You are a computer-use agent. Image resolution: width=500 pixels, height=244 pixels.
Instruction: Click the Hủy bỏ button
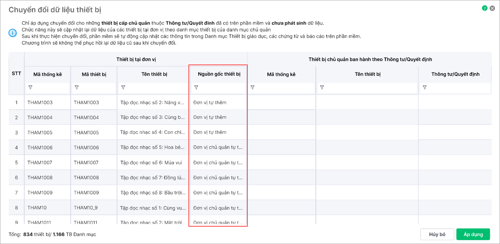coord(437,234)
